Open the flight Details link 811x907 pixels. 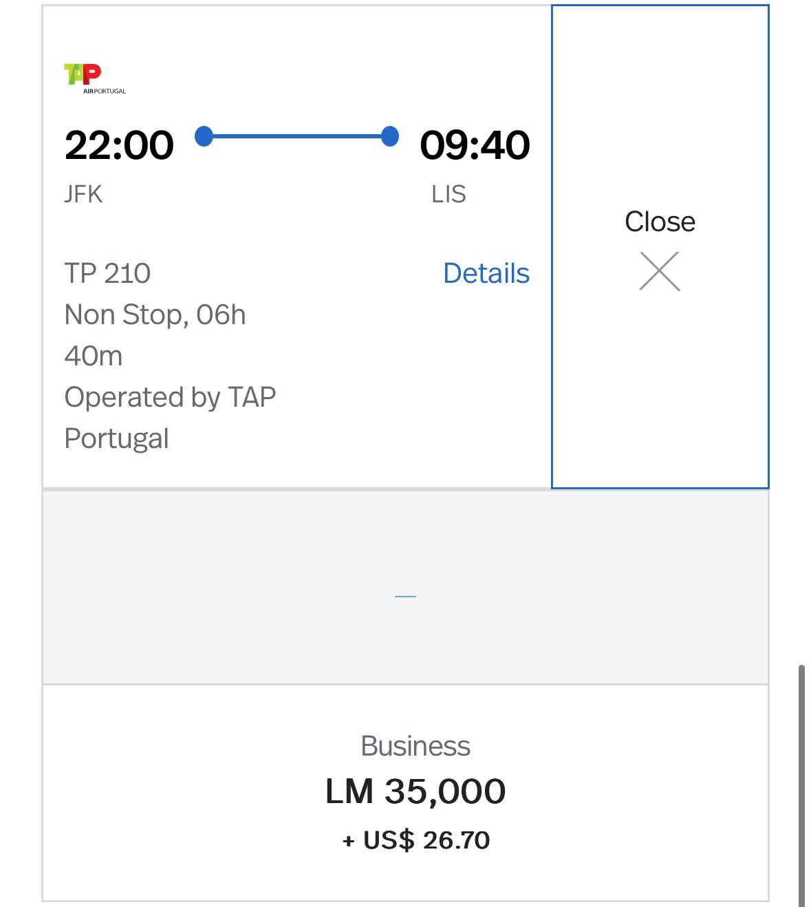tap(486, 273)
